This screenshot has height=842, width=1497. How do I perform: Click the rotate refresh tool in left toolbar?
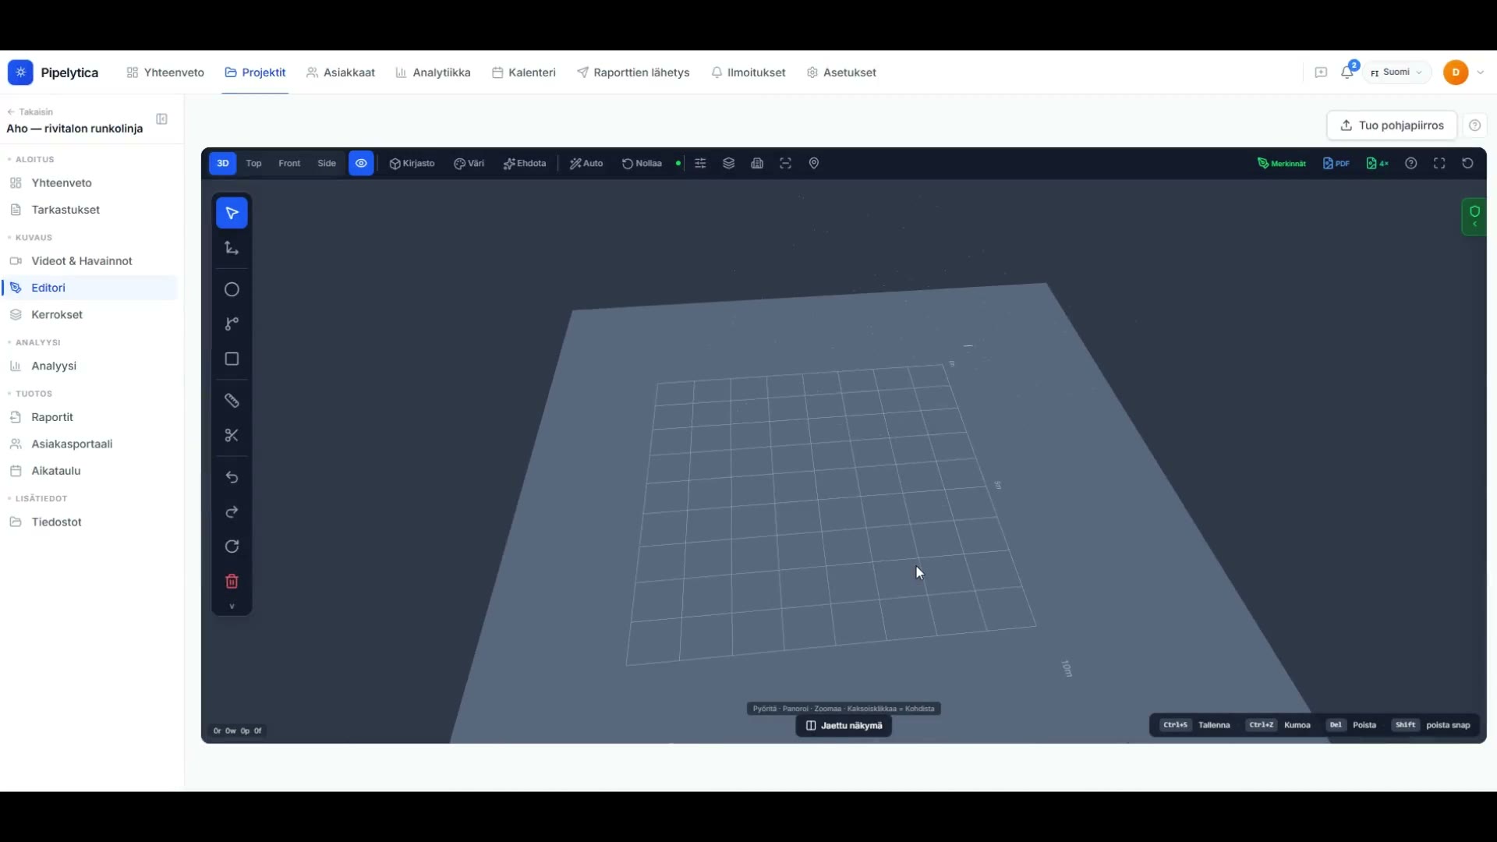coord(232,547)
